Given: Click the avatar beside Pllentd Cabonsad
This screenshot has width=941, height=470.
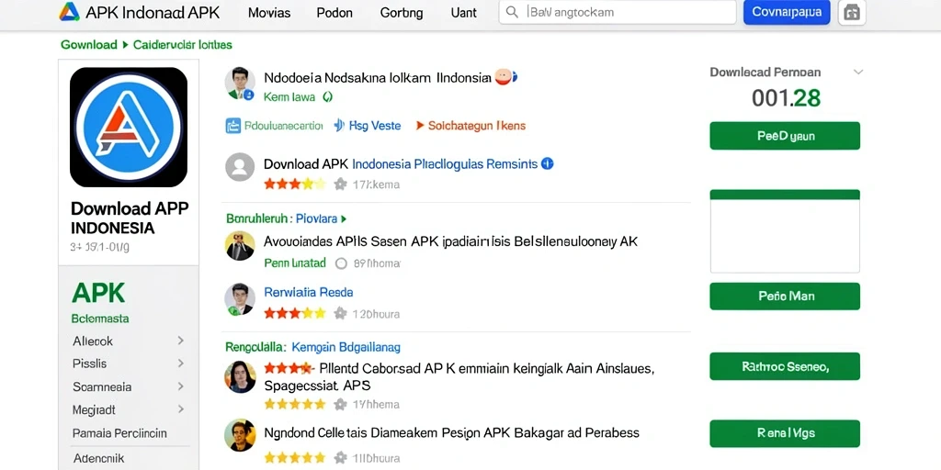Looking at the screenshot, I should (240, 376).
